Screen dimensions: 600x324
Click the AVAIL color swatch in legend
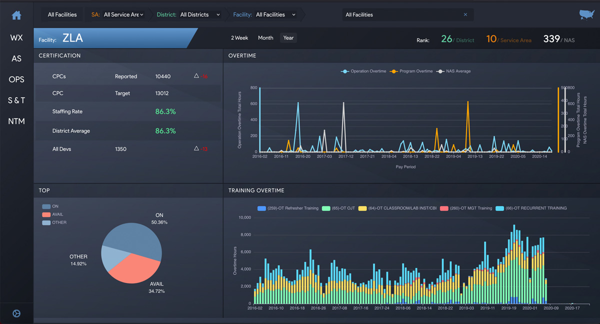tap(46, 214)
